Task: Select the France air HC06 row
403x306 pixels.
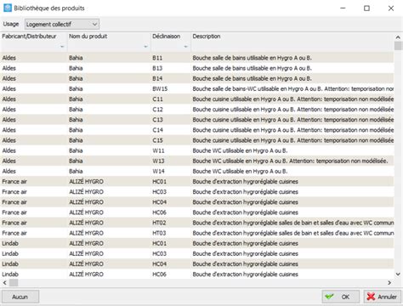Action: point(197,212)
